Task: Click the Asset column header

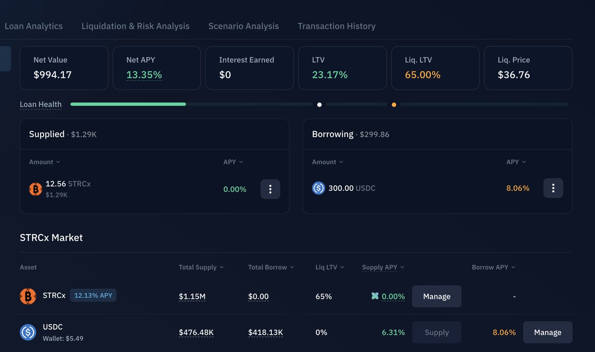Action: [x=28, y=267]
